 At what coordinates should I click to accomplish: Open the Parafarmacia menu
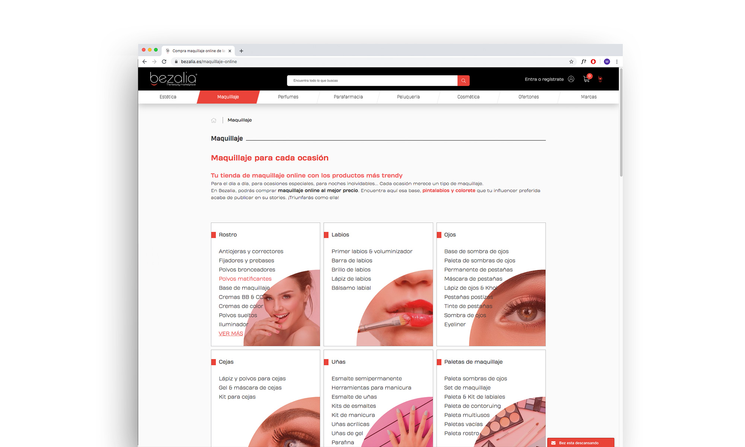348,97
